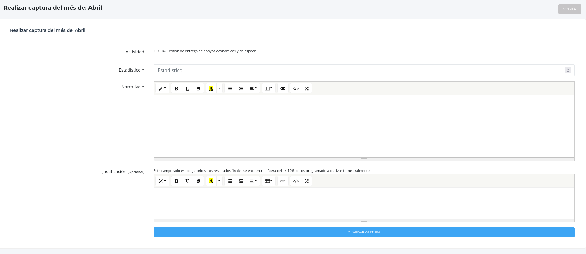Screen dimensions: 586x254
Task: Apply yellow highlight color in Justificación toolbar
Action: coord(211,181)
